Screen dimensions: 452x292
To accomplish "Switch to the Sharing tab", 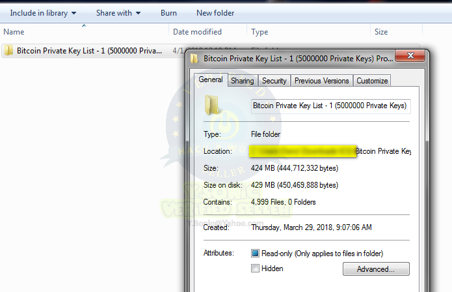I will pyautogui.click(x=243, y=81).
